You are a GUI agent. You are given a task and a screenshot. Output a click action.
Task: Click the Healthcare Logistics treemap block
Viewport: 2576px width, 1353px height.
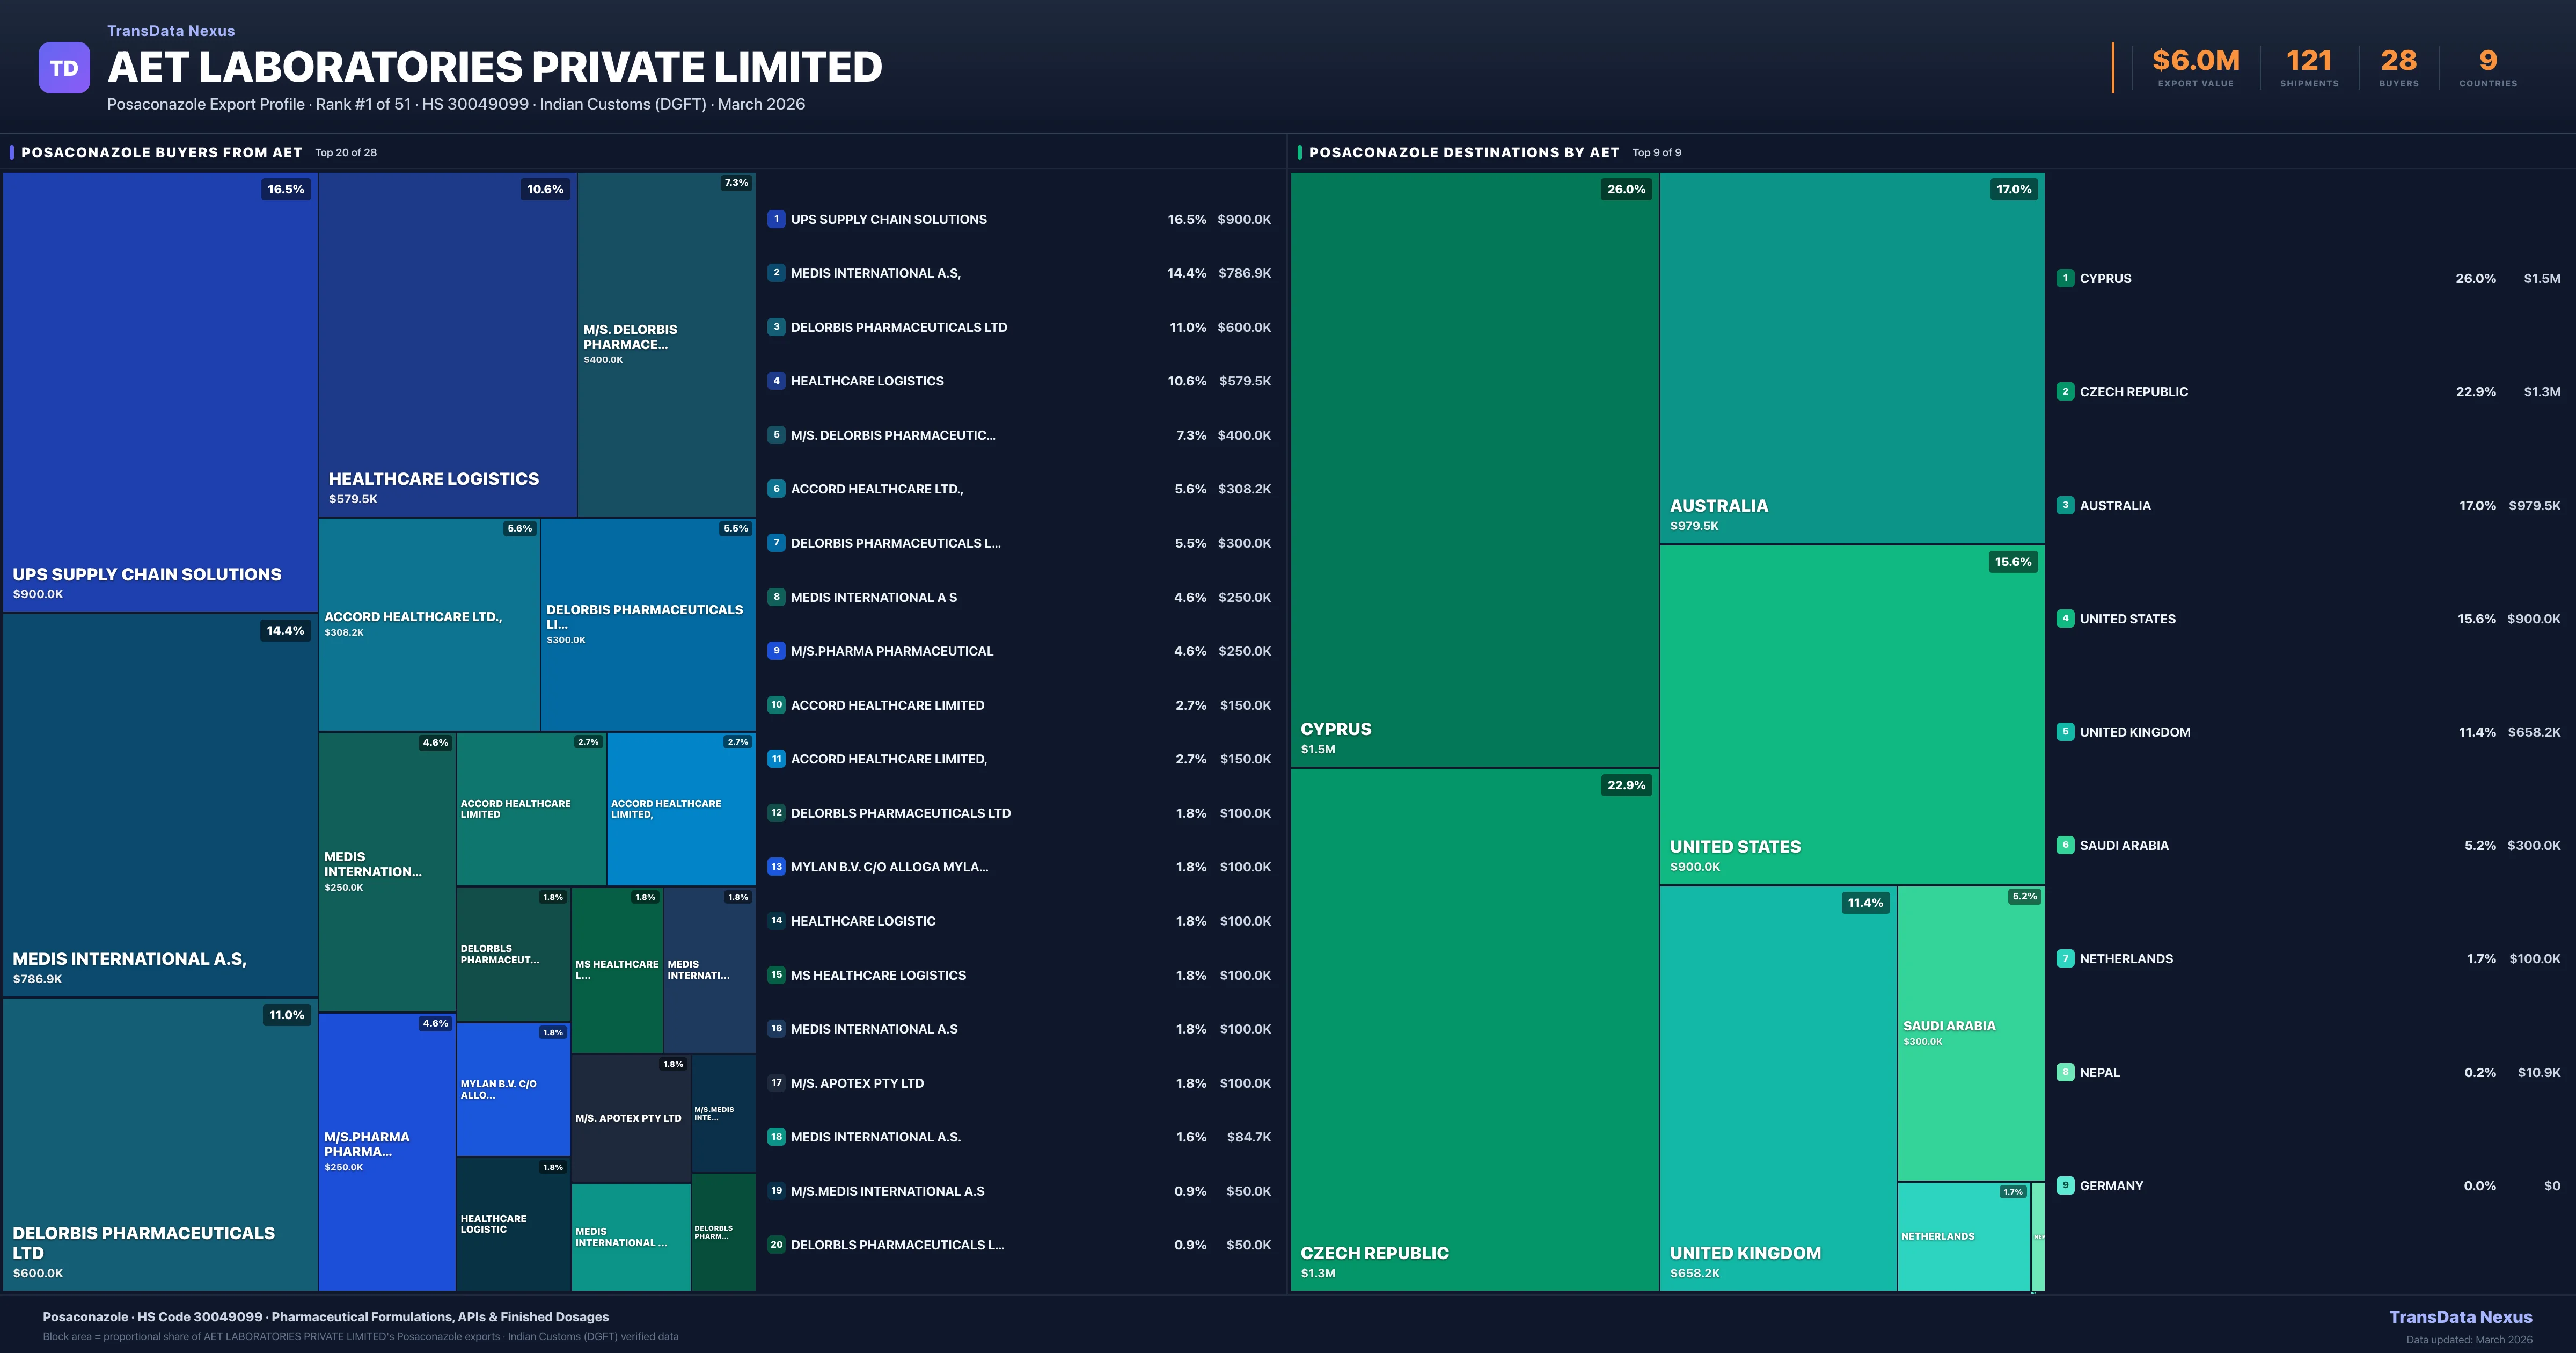pyautogui.click(x=447, y=345)
